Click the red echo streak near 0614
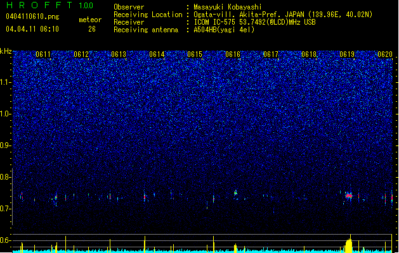 click(x=145, y=197)
